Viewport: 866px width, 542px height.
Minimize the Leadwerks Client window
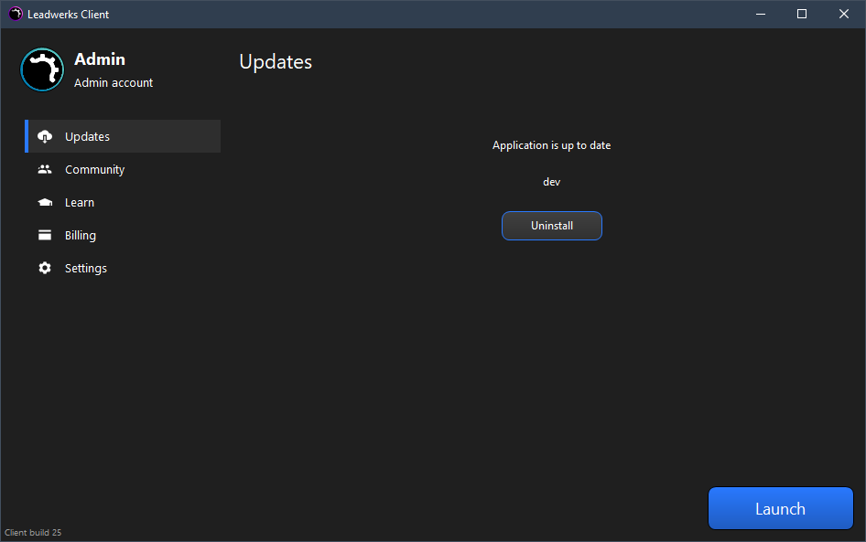761,14
